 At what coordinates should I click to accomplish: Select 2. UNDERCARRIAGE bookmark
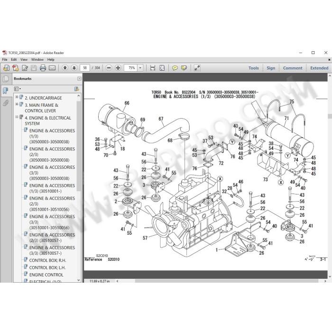pos(43,98)
